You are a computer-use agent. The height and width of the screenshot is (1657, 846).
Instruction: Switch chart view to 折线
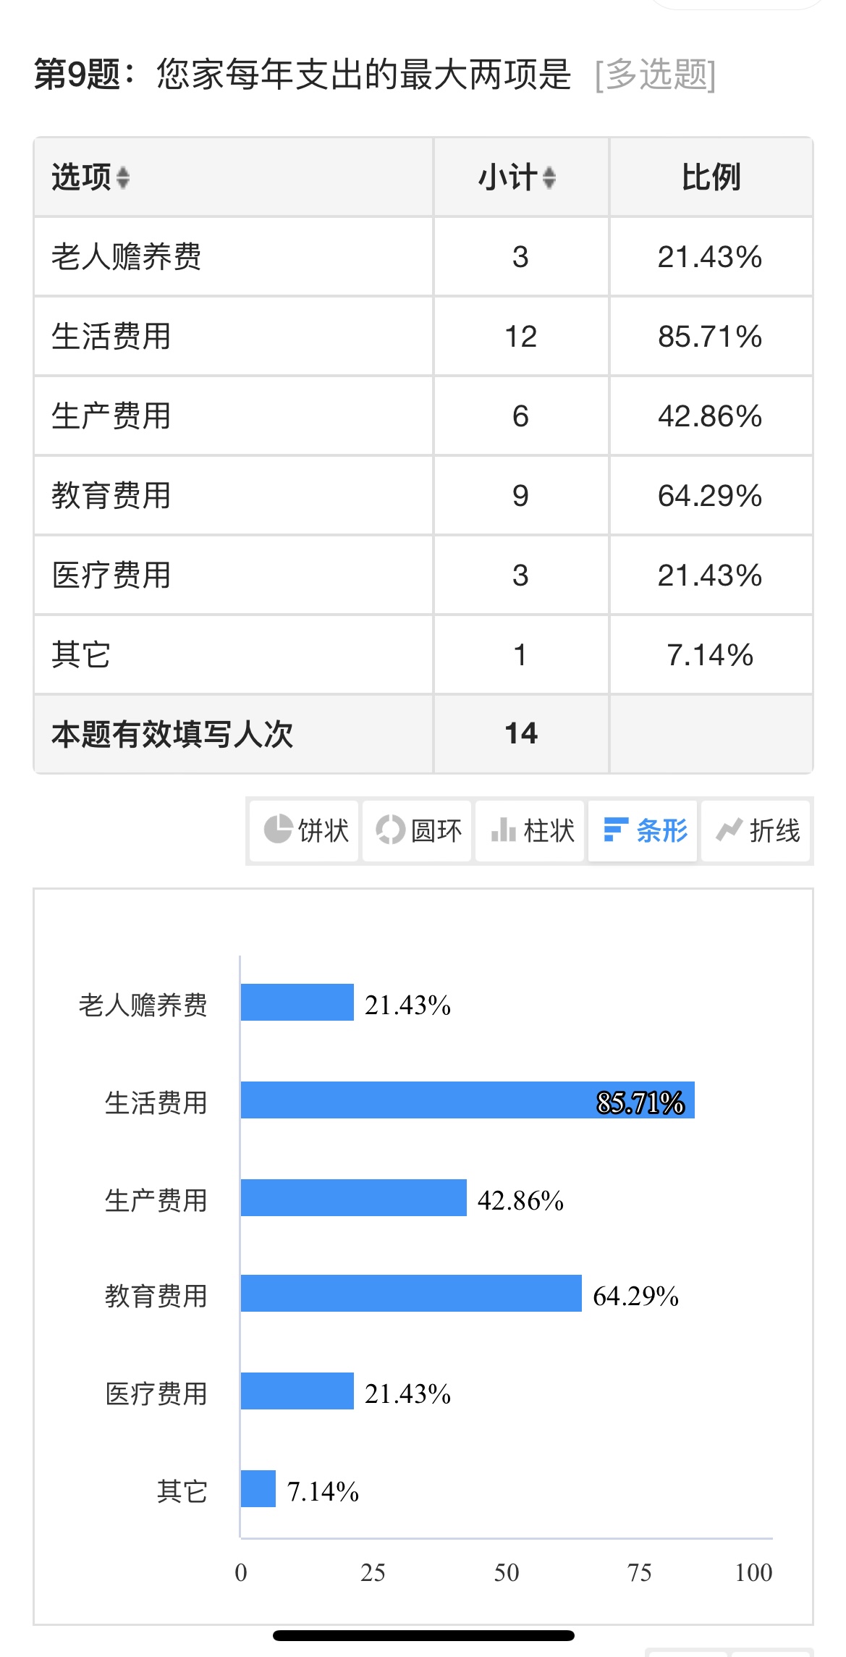(774, 830)
